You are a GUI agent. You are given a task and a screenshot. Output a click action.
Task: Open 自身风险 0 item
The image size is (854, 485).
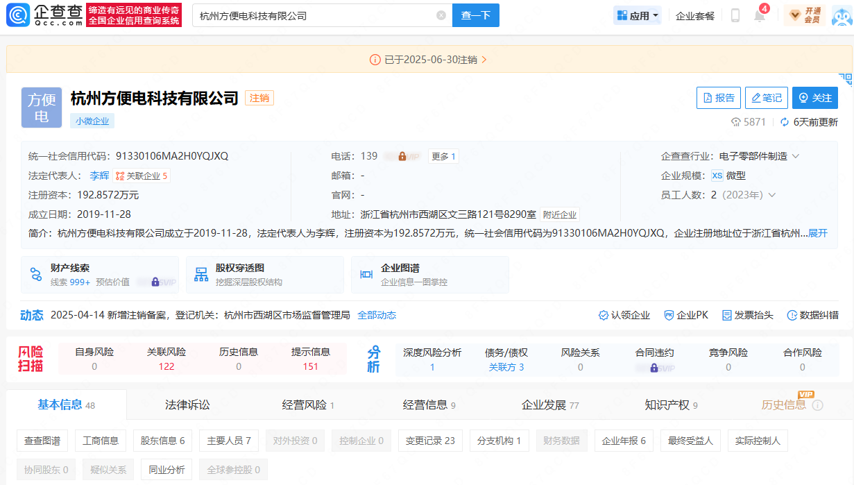[x=94, y=359]
